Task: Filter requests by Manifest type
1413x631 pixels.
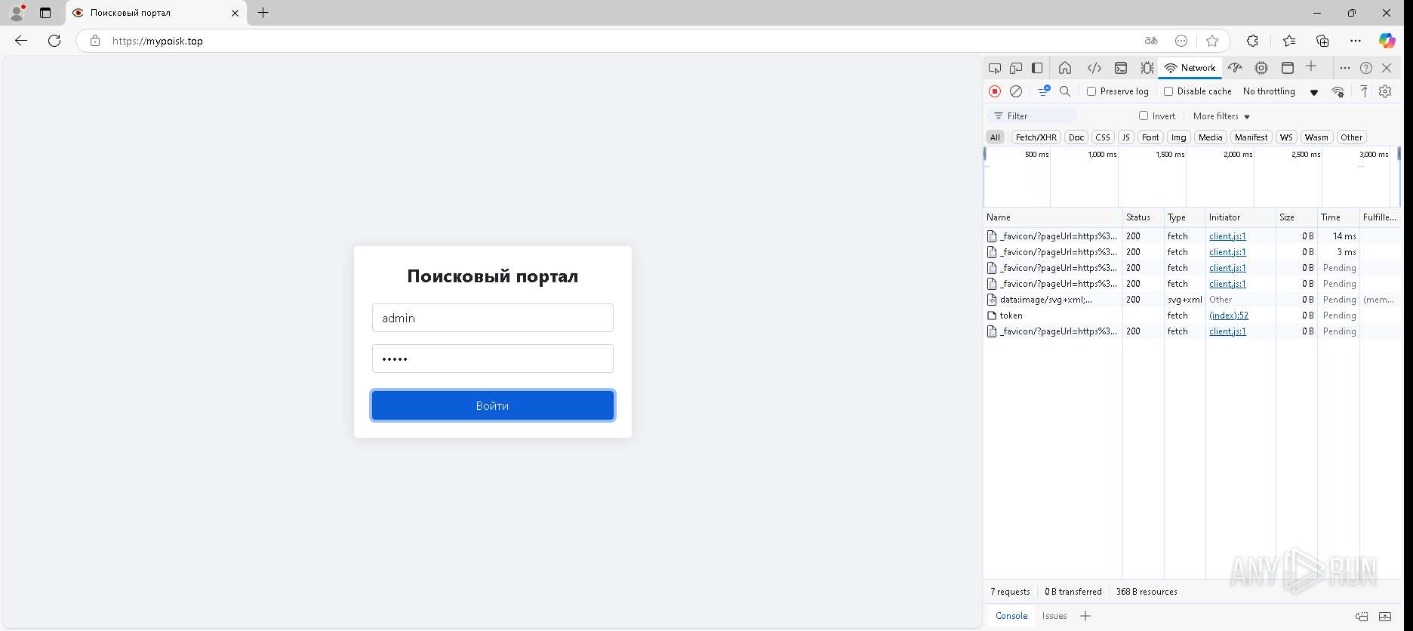Action: [x=1251, y=137]
